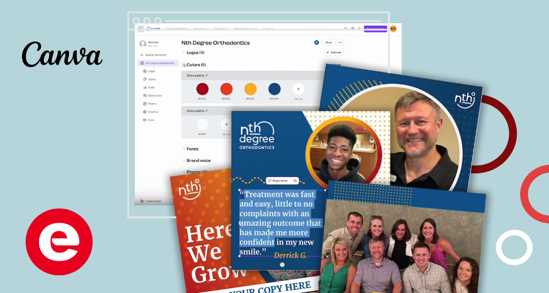Click Create a team at sidebar bottom
Image resolution: width=549 pixels, height=293 pixels.
pos(151,201)
